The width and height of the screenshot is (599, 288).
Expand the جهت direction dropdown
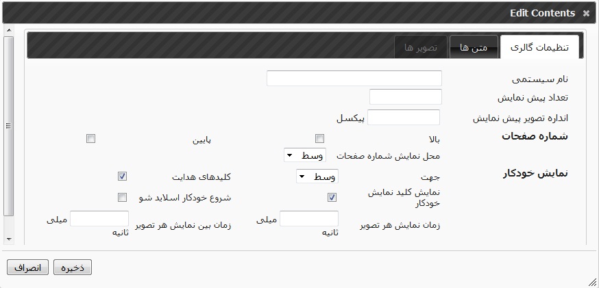pyautogui.click(x=317, y=176)
